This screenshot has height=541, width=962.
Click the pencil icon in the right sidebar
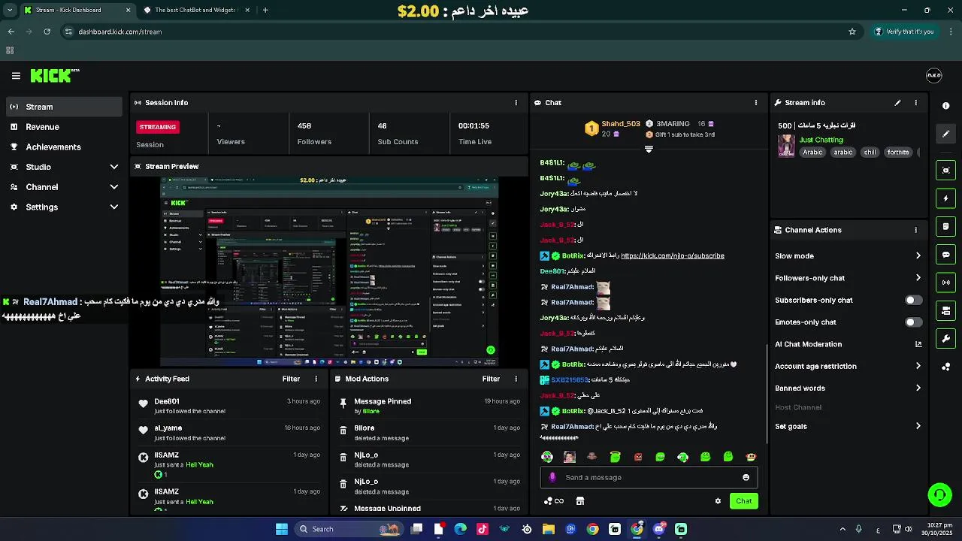click(946, 134)
